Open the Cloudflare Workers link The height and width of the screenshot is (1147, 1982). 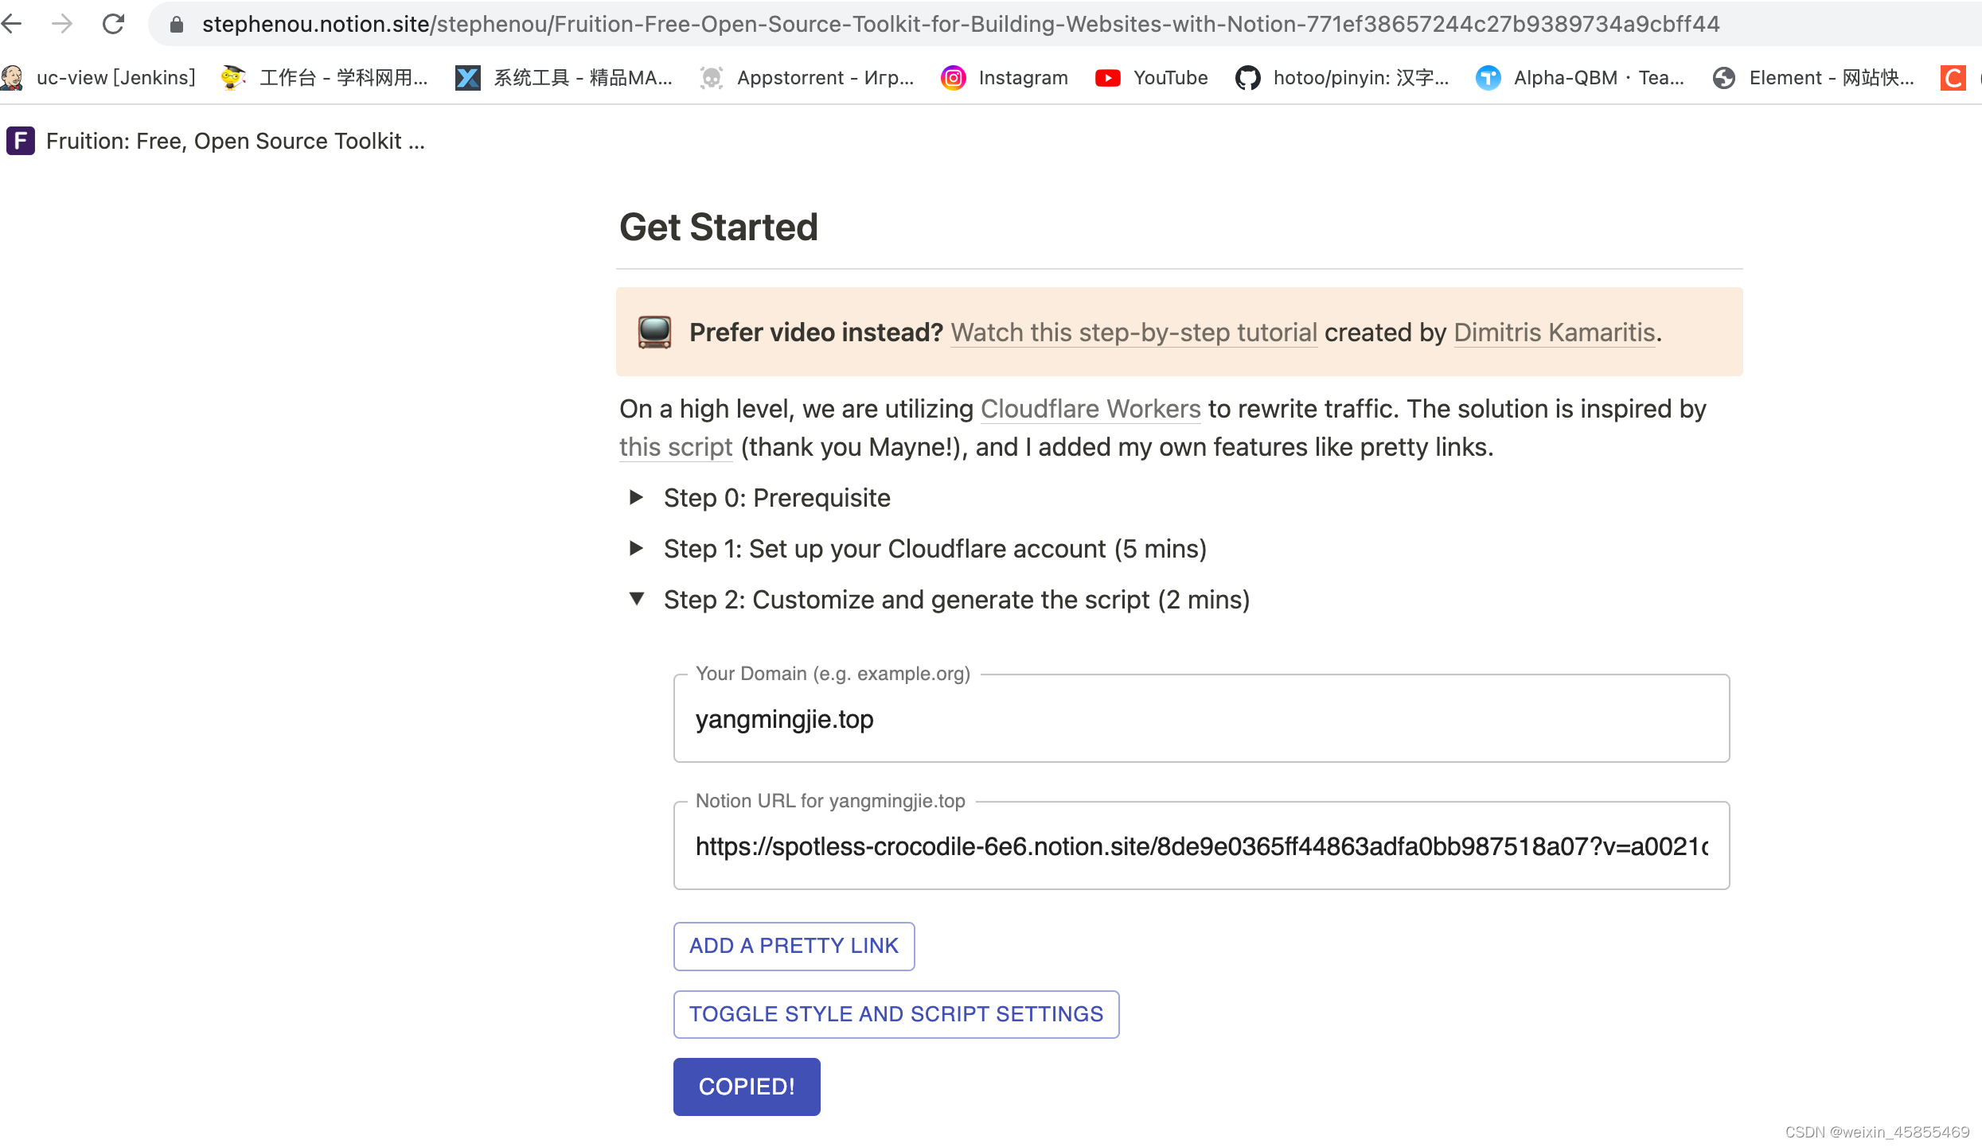click(x=1090, y=408)
